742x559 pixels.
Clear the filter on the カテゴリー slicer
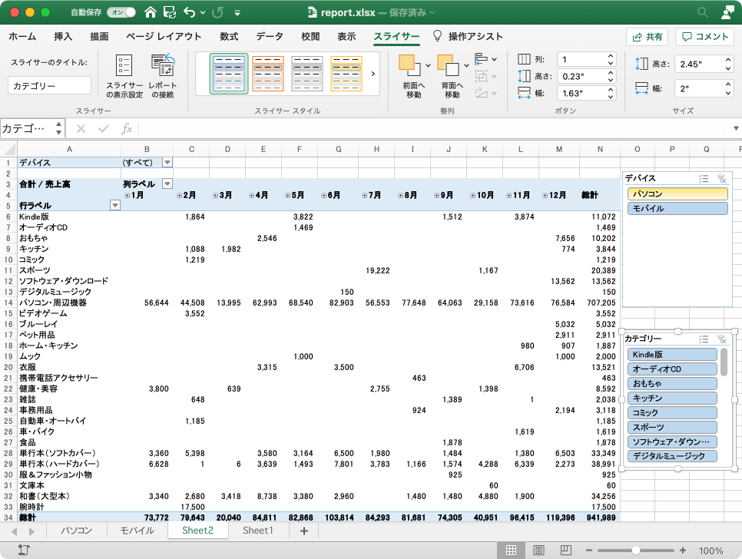(720, 339)
